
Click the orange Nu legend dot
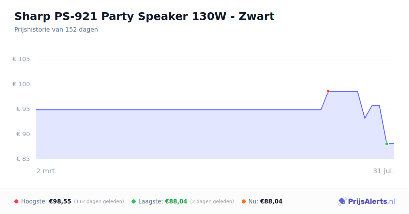click(244, 201)
